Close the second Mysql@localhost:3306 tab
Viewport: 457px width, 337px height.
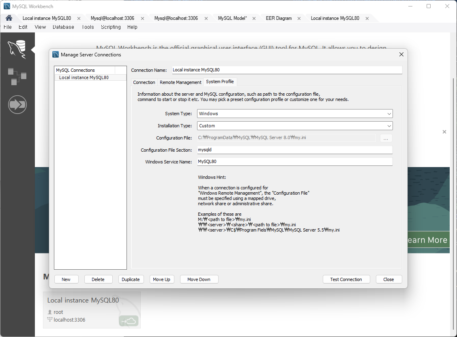coord(206,18)
